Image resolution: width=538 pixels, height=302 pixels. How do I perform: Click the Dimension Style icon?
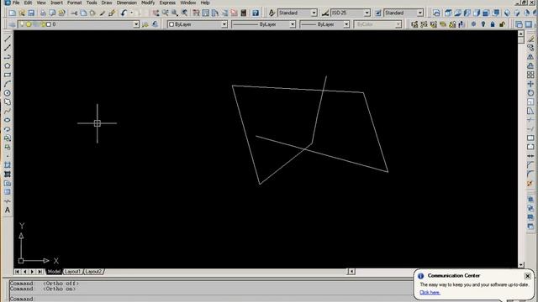click(325, 13)
